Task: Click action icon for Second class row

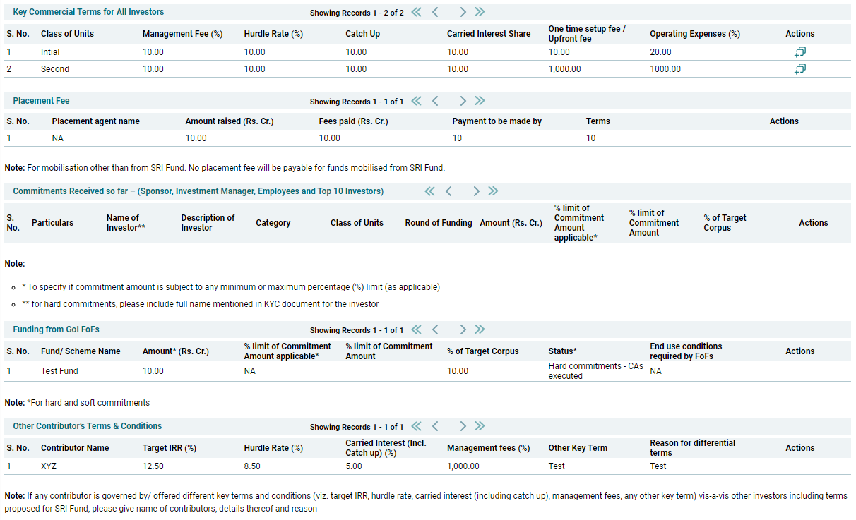Action: point(799,69)
